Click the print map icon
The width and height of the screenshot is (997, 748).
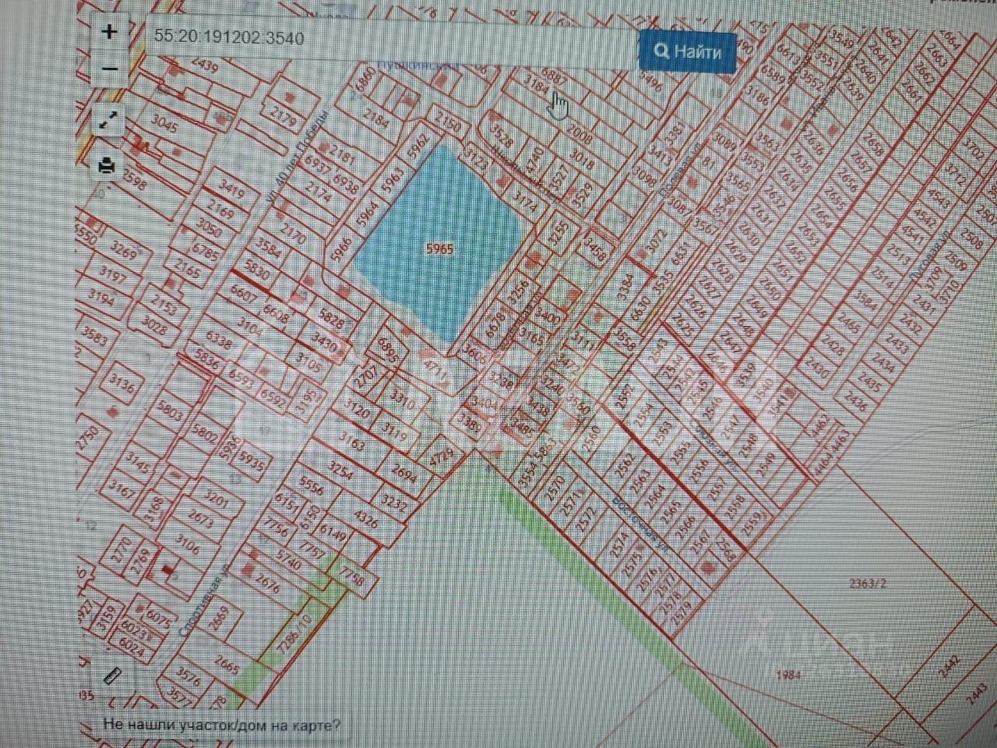pyautogui.click(x=107, y=166)
